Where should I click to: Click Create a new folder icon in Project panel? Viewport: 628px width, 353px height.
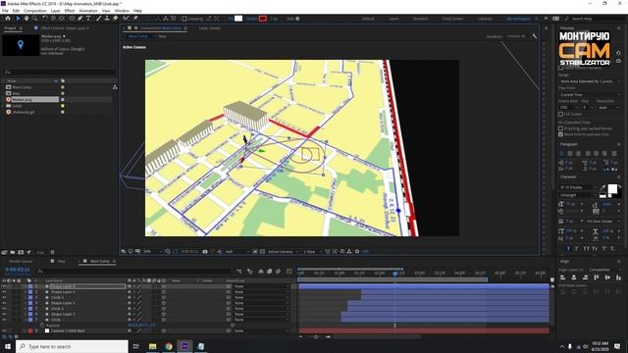(13, 252)
